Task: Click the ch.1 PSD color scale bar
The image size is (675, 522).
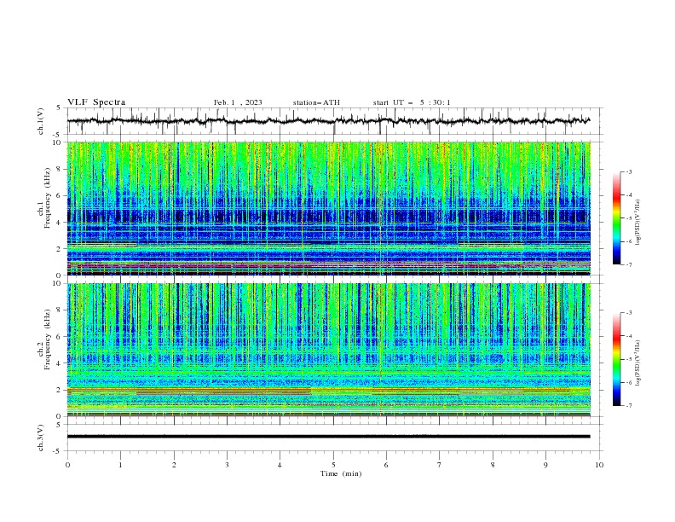Action: [616, 218]
